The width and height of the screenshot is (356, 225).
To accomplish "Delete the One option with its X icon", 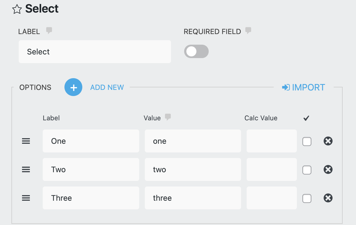I will pyautogui.click(x=328, y=141).
